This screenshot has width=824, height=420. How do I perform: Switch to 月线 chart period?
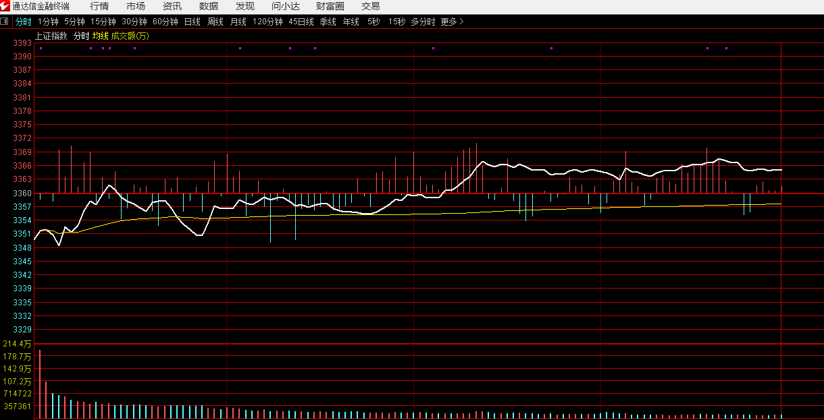tap(238, 22)
